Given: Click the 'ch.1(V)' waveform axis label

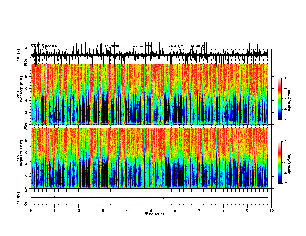Looking at the screenshot, I should point(18,55).
